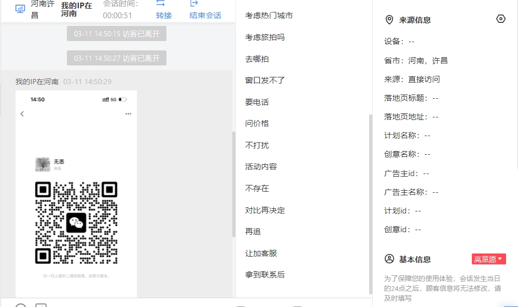Click the 不存在 quick reply
The image size is (518, 307).
(x=257, y=188)
